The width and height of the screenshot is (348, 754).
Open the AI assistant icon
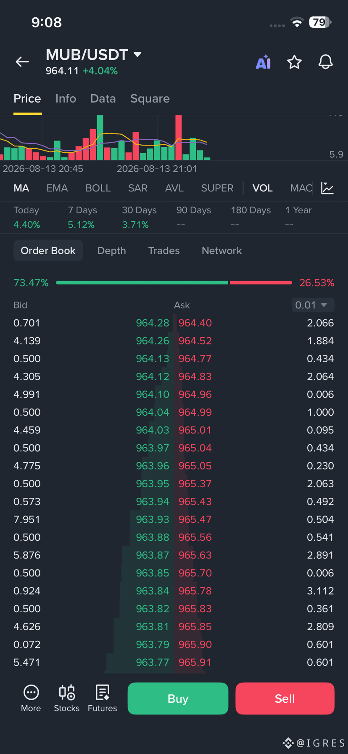click(264, 62)
